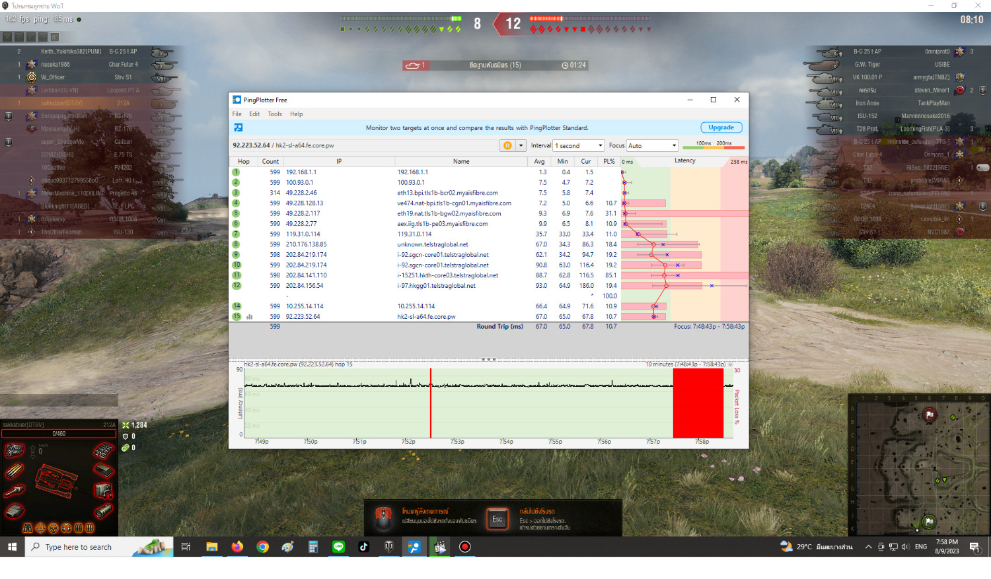Open the screen recorder icon on taskbar
The height and width of the screenshot is (579, 991).
[465, 547]
